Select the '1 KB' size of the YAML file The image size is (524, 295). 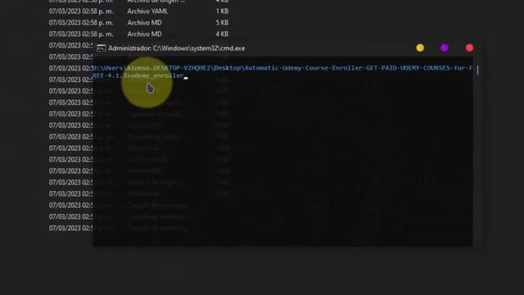(222, 11)
